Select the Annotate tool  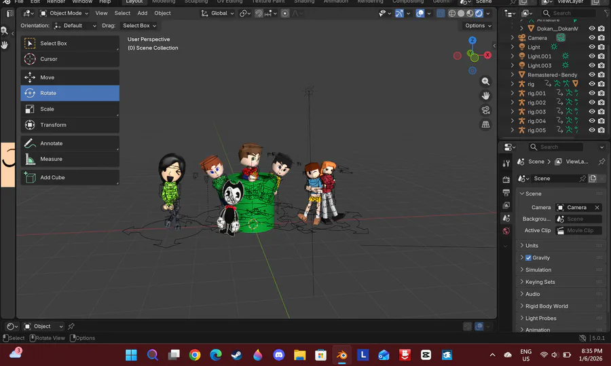[70, 143]
